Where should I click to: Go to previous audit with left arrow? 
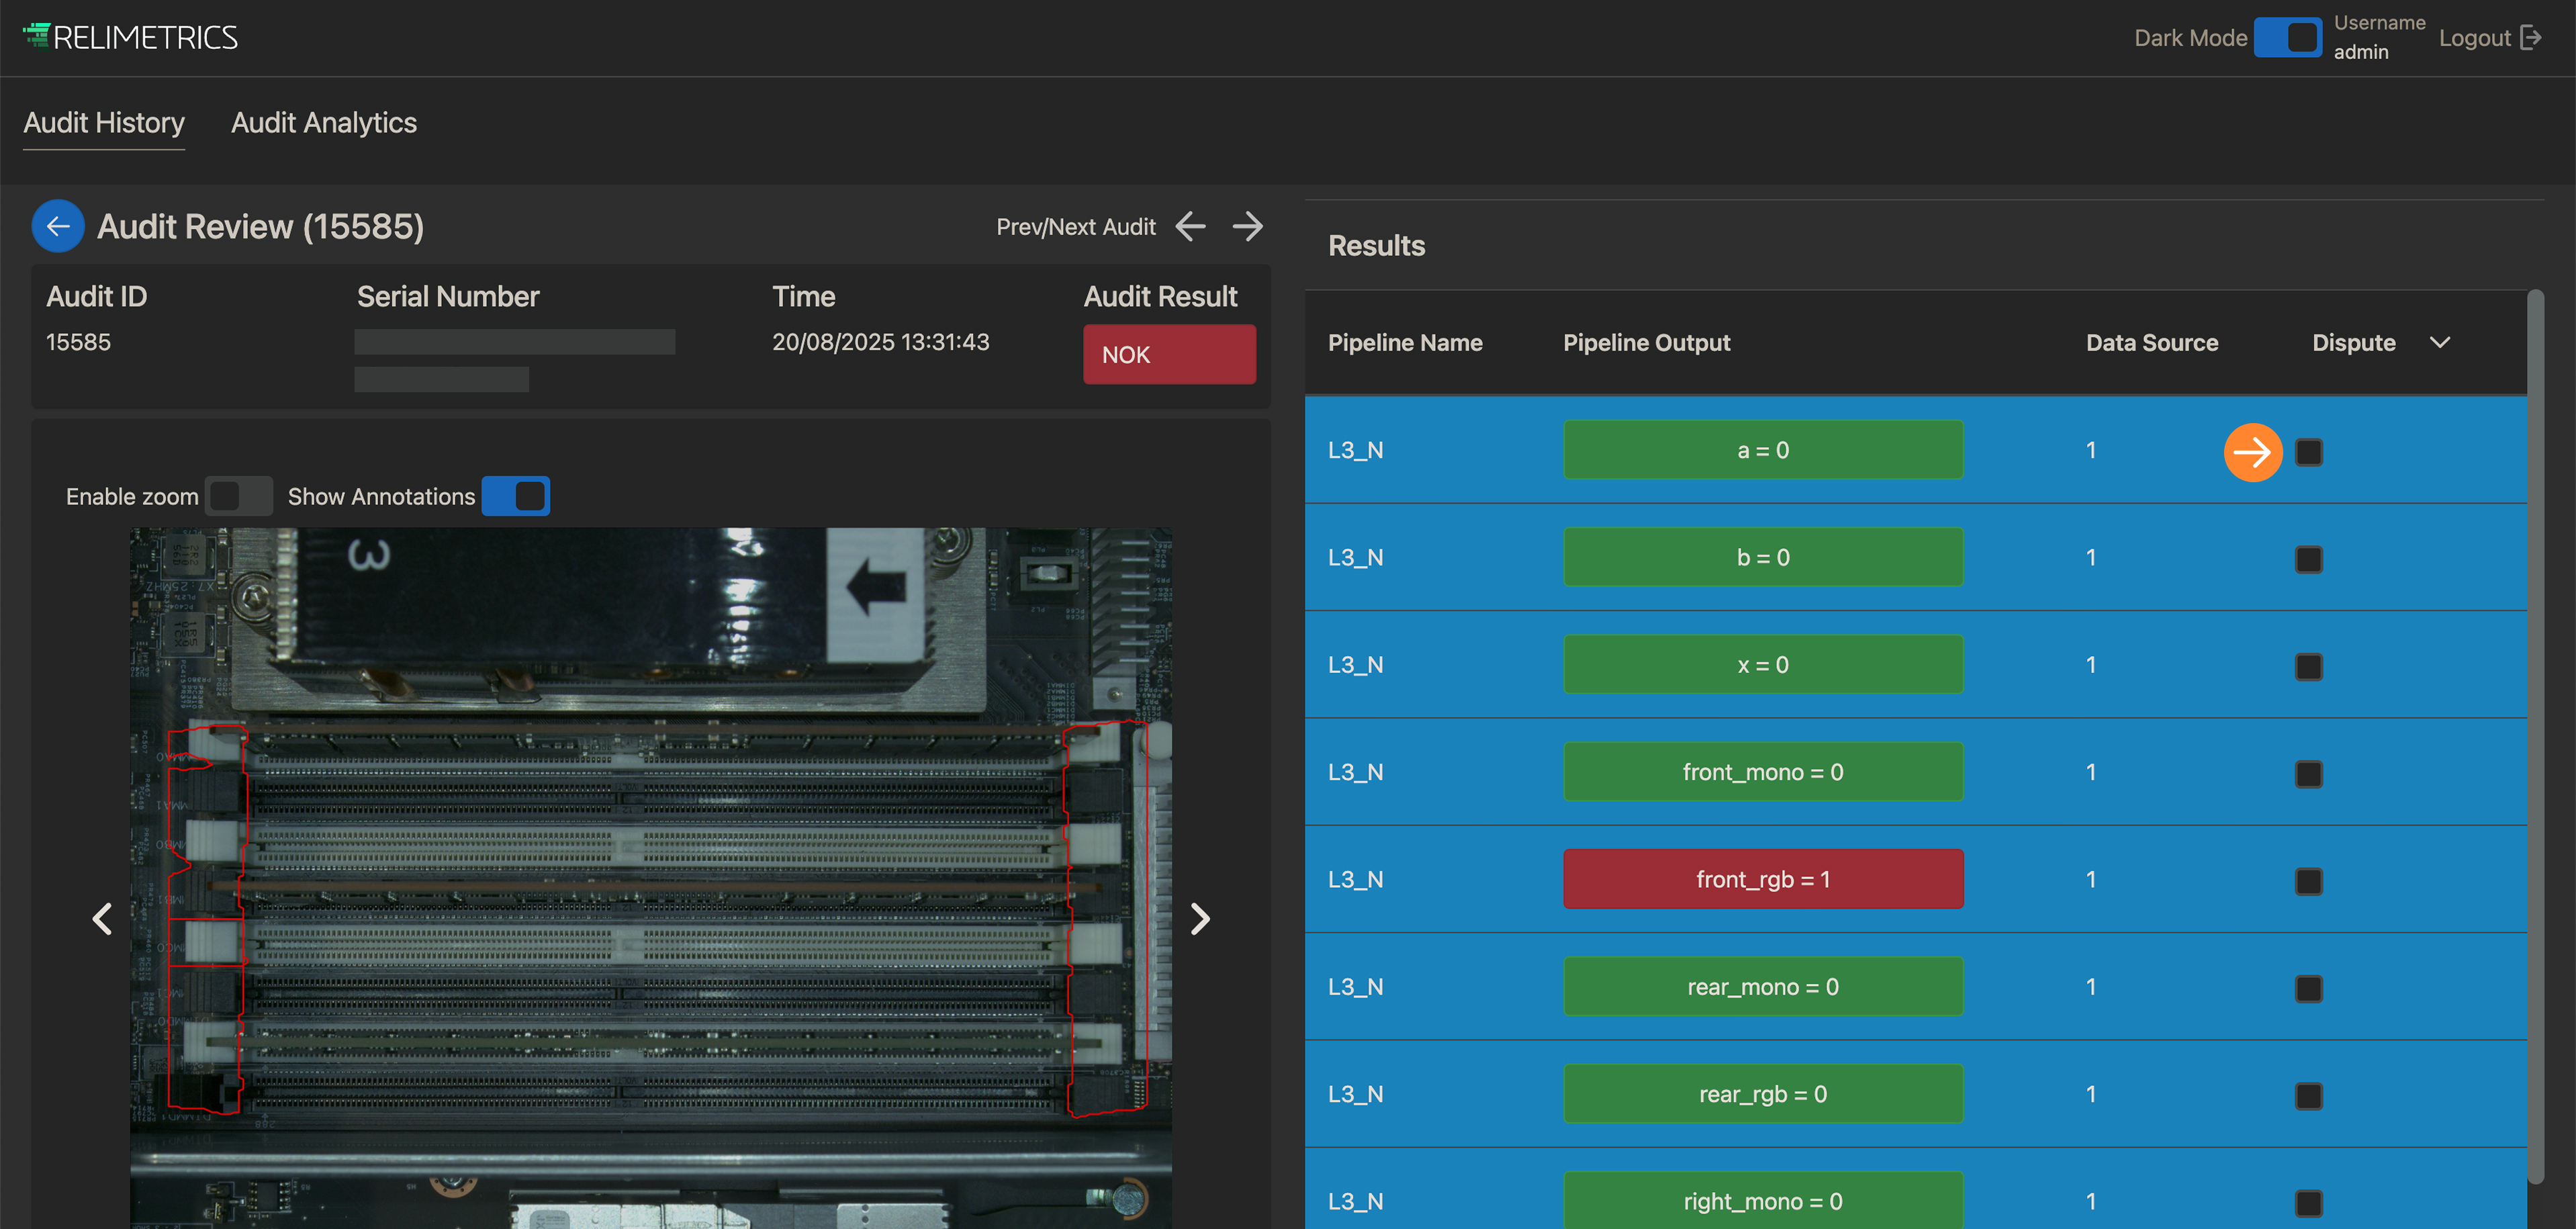[1190, 226]
